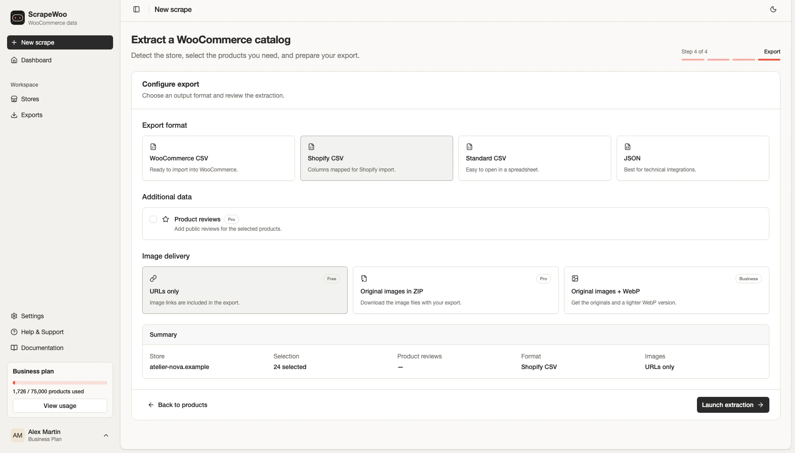Screen dimensions: 795x453
Task: Choose Original images + WebP delivery
Action: coord(666,290)
